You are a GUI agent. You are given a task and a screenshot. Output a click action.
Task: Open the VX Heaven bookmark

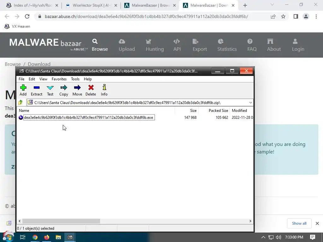[x=17, y=26]
